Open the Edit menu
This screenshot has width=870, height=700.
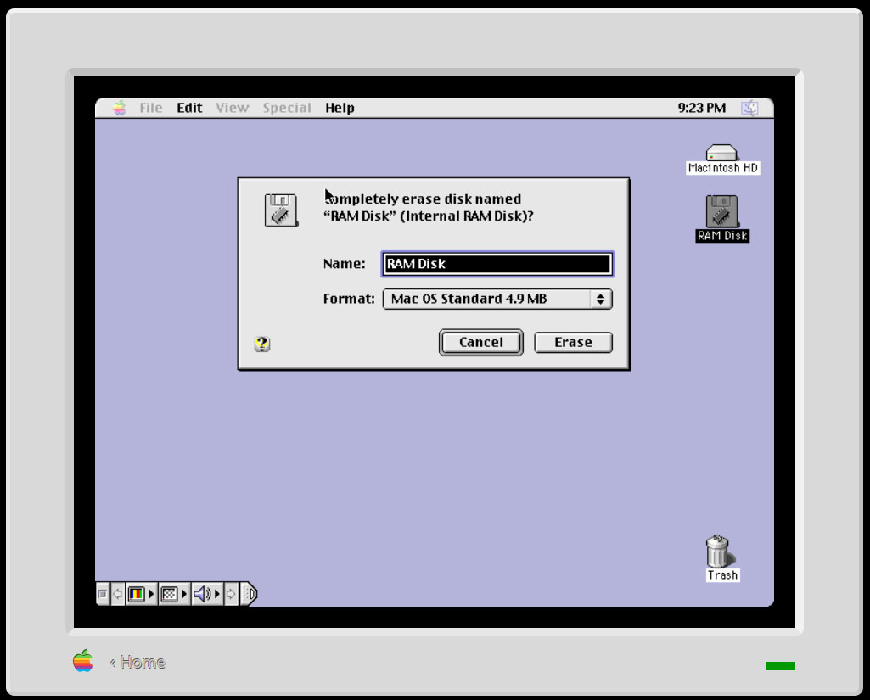point(189,108)
